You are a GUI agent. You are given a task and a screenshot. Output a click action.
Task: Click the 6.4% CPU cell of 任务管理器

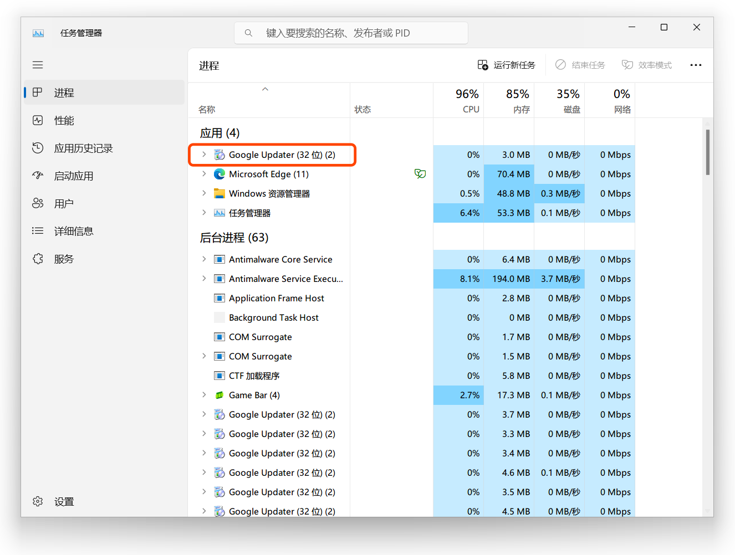[458, 213]
